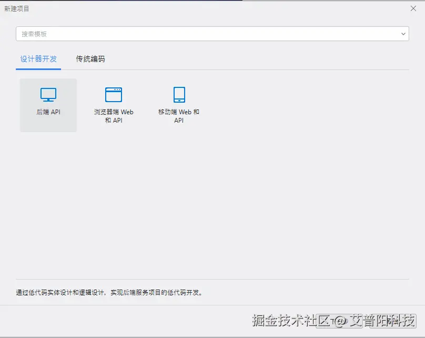Click the 浏览器端 Web 和 API label
This screenshot has width=425, height=338.
coord(114,115)
